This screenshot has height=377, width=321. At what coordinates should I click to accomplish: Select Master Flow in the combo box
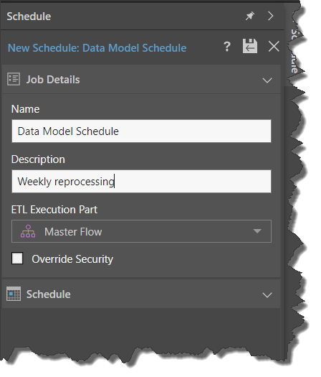coord(73,232)
